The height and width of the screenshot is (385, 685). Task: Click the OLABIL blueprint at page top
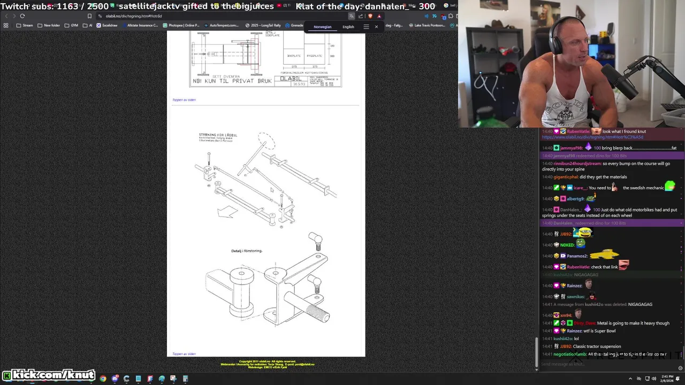pos(265,59)
